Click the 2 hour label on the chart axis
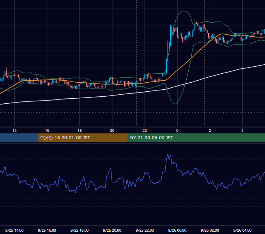Image resolution: width=265 pixels, height=234 pixels. click(x=210, y=131)
